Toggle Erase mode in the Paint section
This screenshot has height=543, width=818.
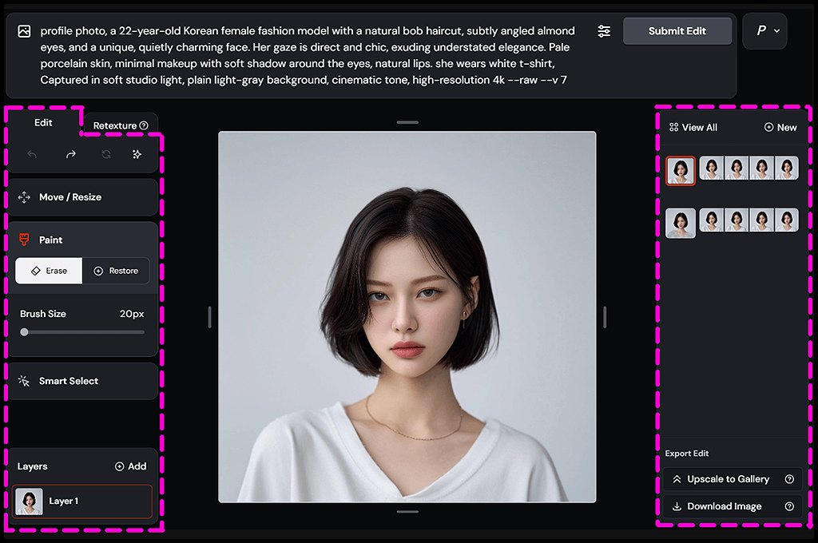coord(48,271)
